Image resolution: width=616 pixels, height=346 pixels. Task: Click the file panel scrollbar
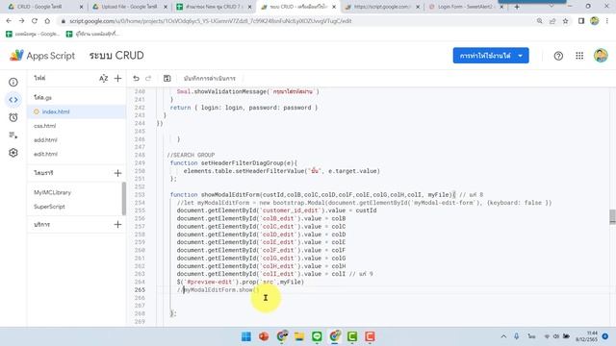coord(124,199)
